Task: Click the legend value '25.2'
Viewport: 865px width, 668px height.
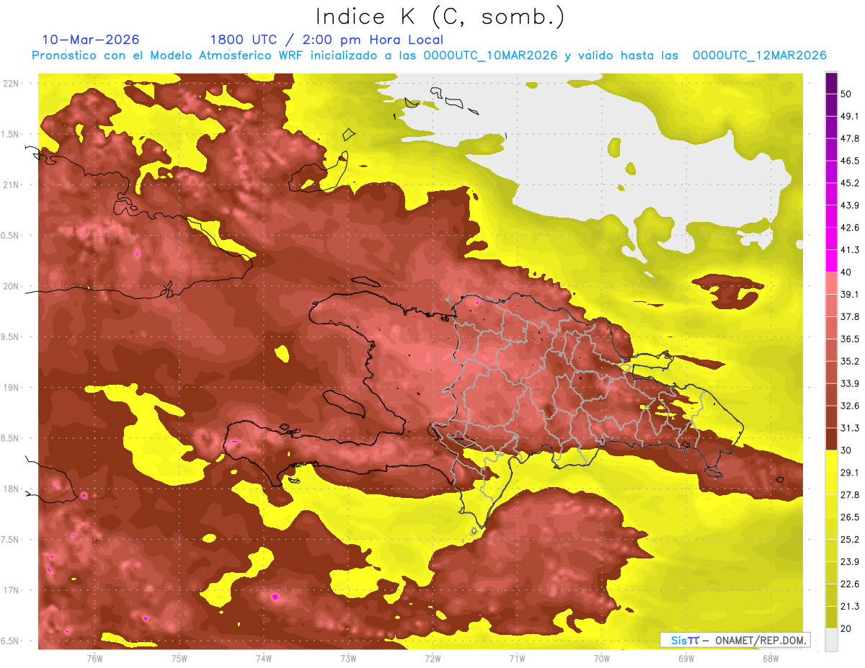Action: 849,540
